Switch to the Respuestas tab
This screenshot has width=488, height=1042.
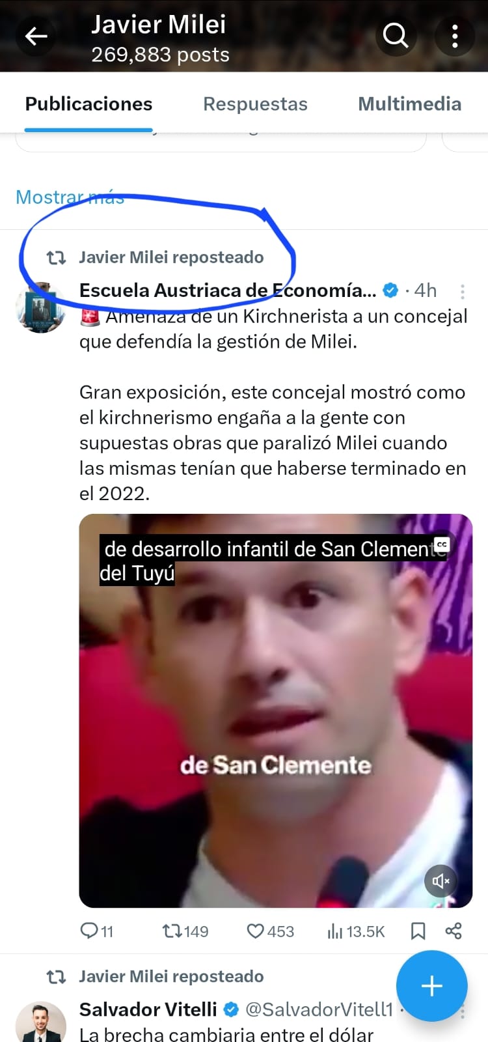[x=255, y=104]
